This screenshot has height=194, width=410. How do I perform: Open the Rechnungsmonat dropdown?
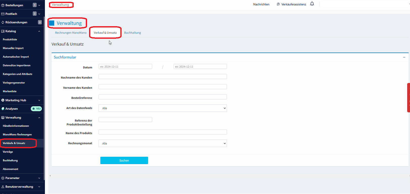click(162, 143)
